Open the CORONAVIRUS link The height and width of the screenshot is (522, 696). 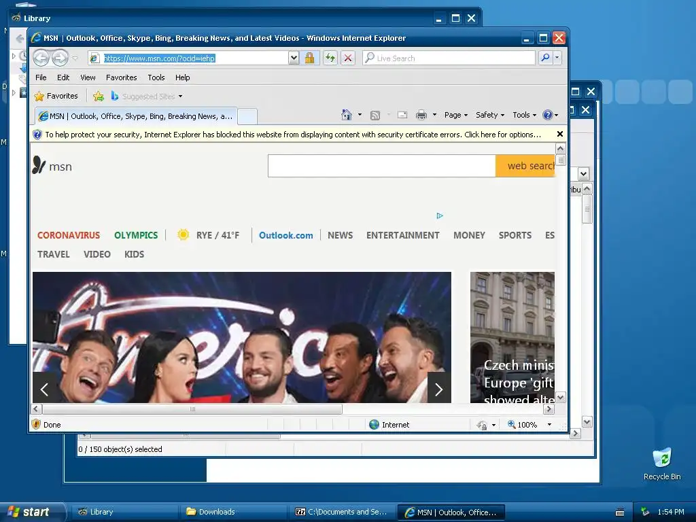(x=69, y=235)
